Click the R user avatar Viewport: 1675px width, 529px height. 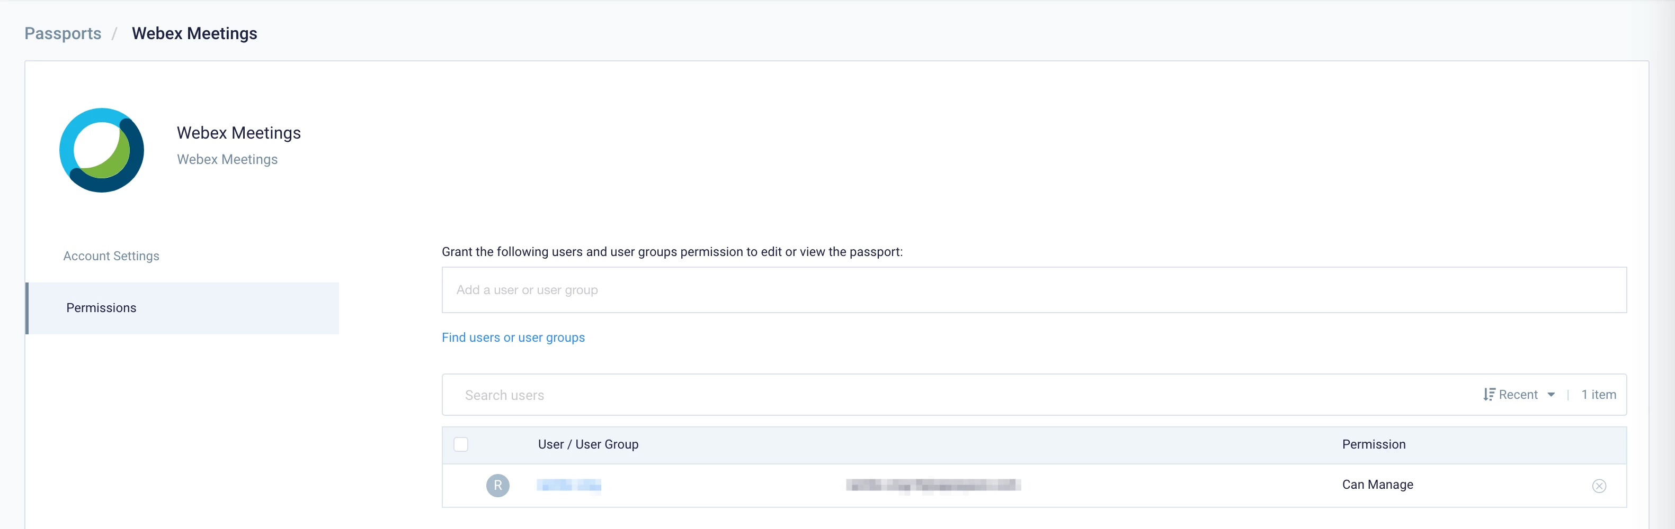pos(497,486)
